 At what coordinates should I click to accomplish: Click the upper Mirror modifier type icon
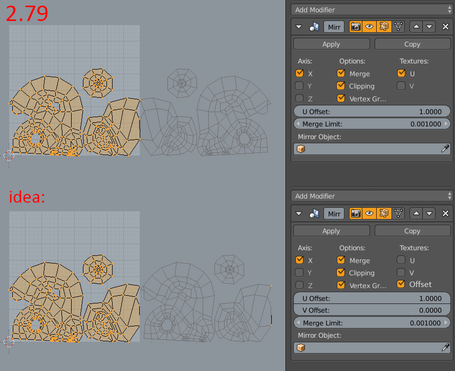[x=314, y=27]
